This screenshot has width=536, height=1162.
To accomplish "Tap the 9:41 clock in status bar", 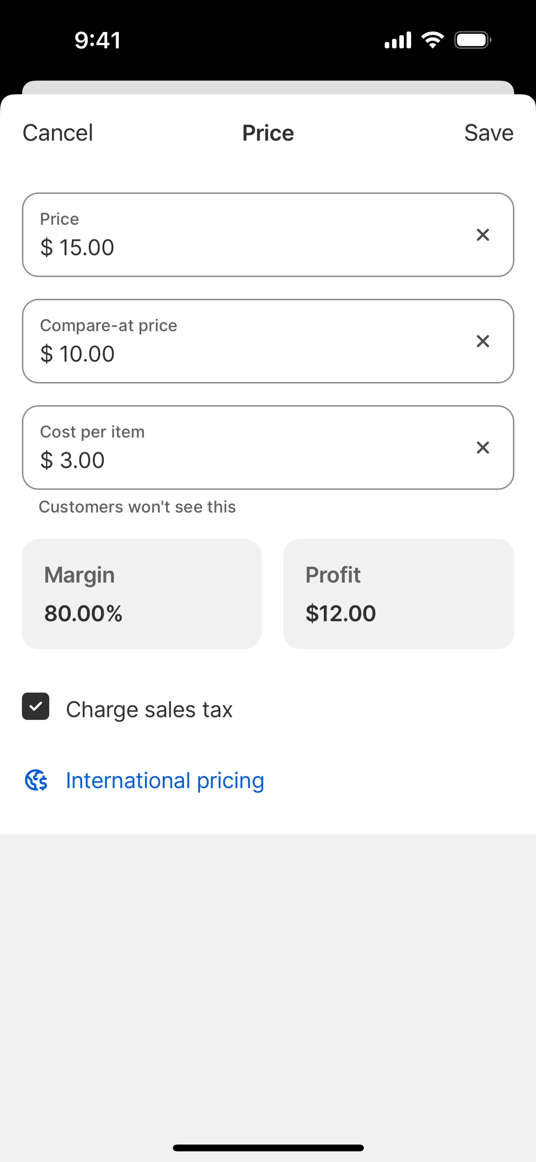I will [x=97, y=40].
